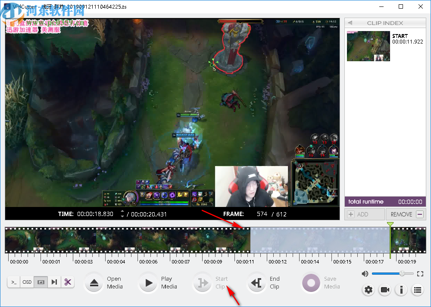
Task: Click the REMOVE clip button
Action: [x=406, y=214]
